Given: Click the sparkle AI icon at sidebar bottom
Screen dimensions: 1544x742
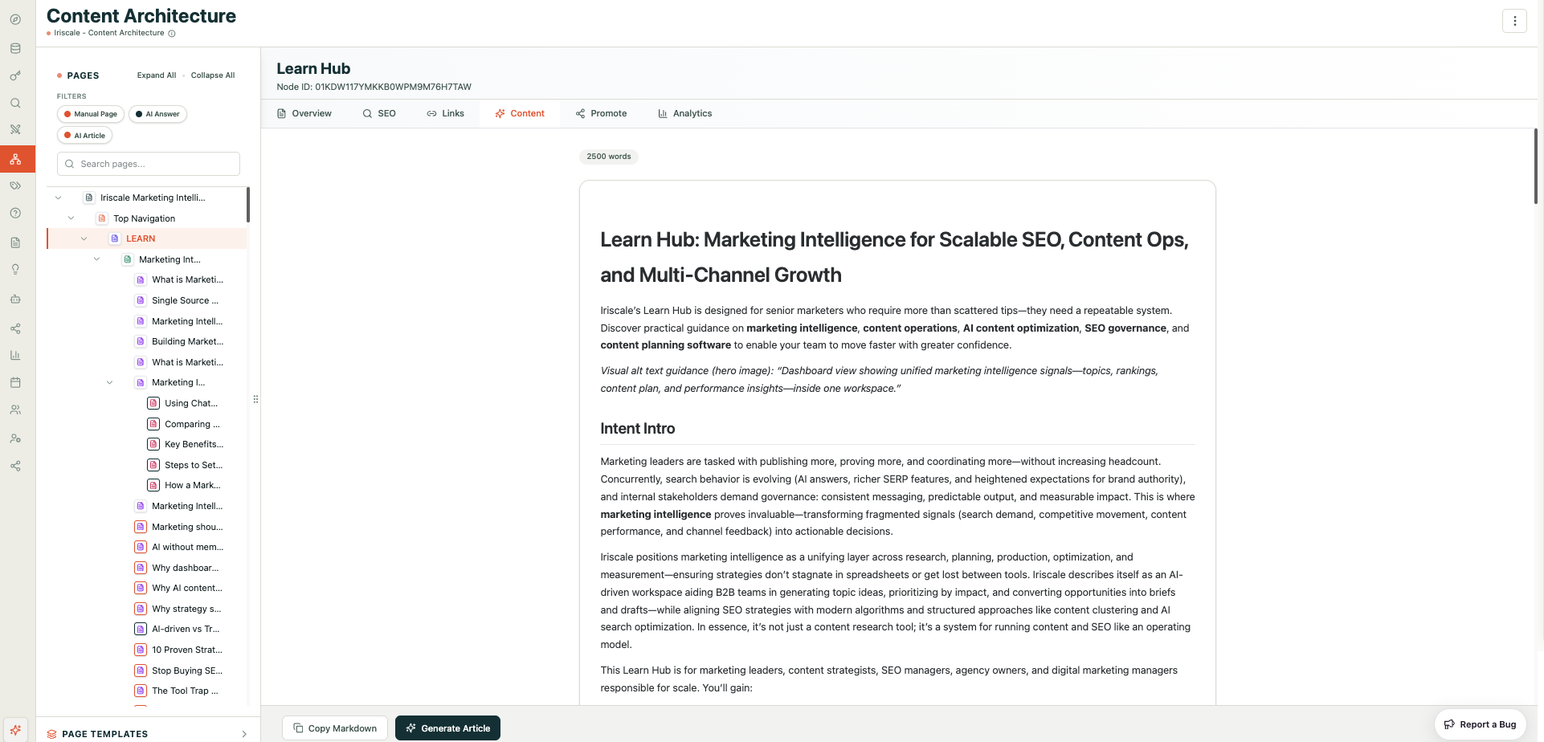Looking at the screenshot, I should (x=15, y=730).
